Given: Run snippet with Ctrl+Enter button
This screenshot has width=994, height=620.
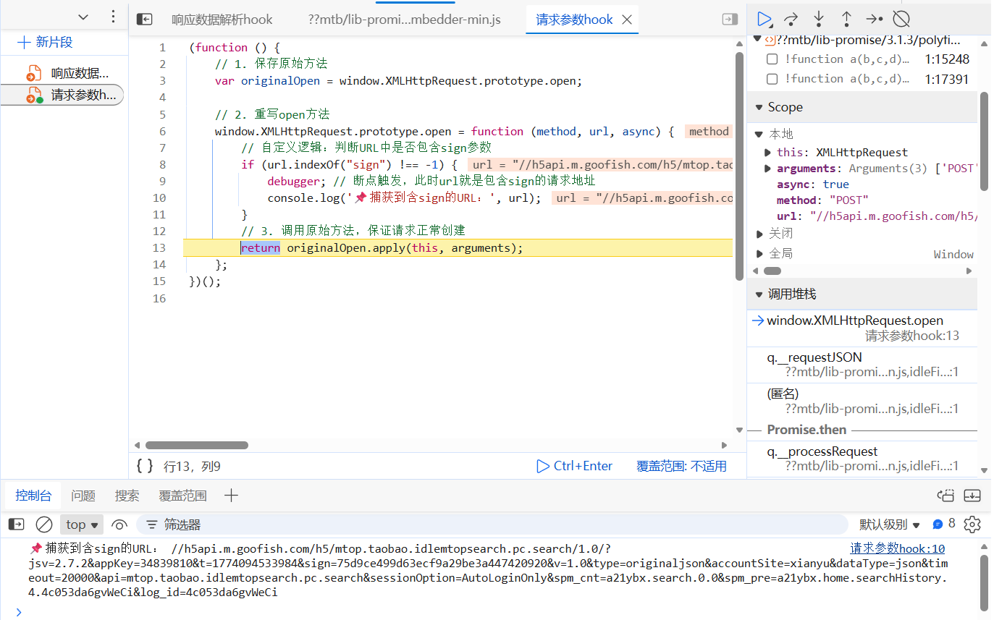Looking at the screenshot, I should tap(574, 466).
